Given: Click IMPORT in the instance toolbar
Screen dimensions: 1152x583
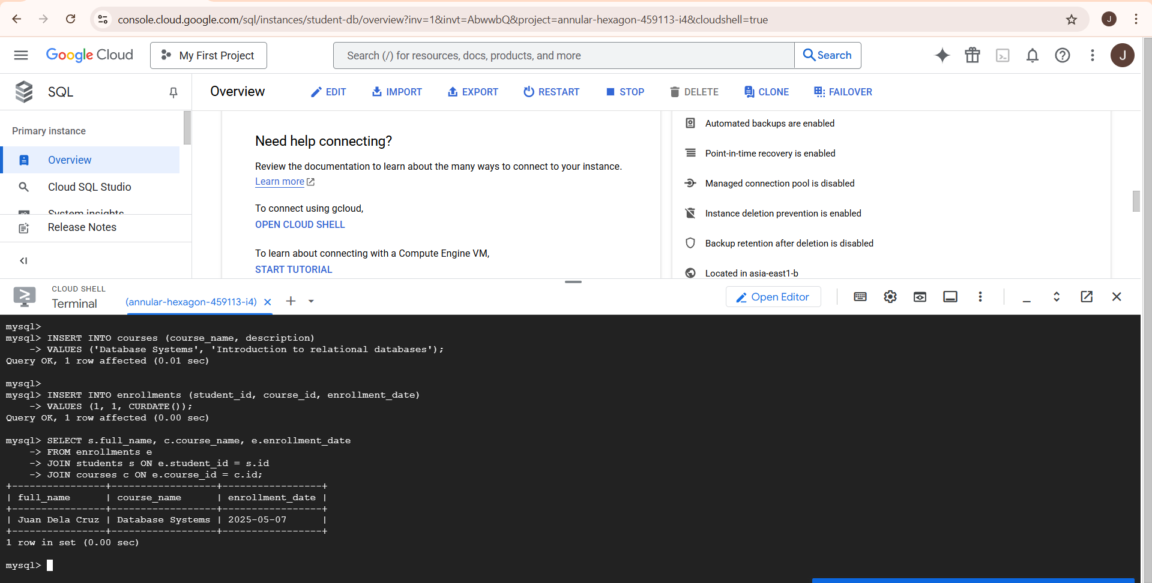Looking at the screenshot, I should (397, 92).
